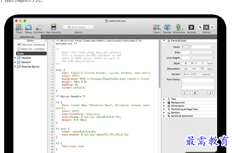Screen dimensions: 232x153
Task: Open the Color swatch well
Action: click(186, 47)
